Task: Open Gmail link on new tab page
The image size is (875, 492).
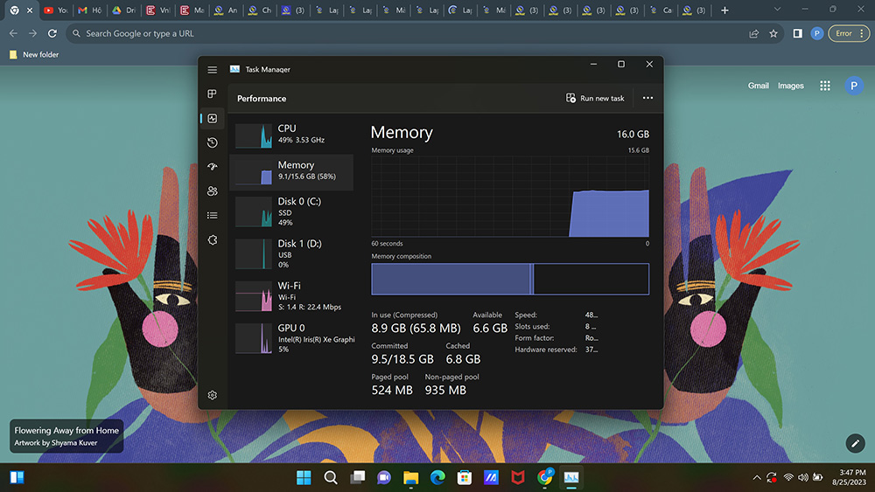Action: click(x=759, y=86)
